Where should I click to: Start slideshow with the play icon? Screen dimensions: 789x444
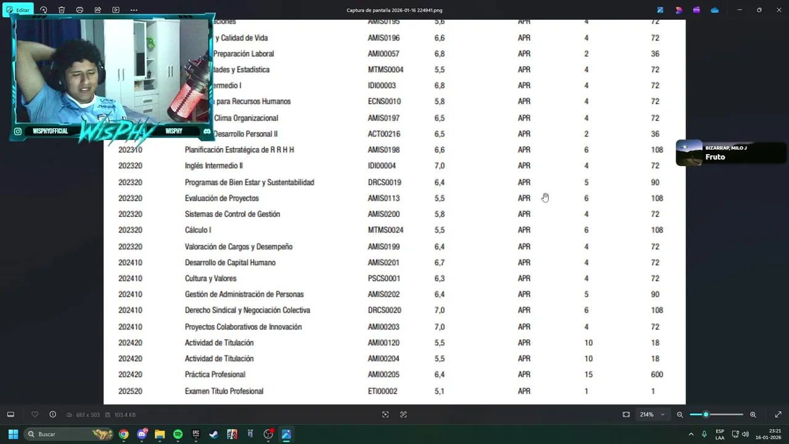coord(116,10)
